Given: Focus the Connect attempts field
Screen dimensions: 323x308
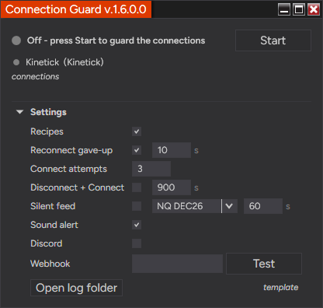Looking at the screenshot, I should [x=151, y=169].
